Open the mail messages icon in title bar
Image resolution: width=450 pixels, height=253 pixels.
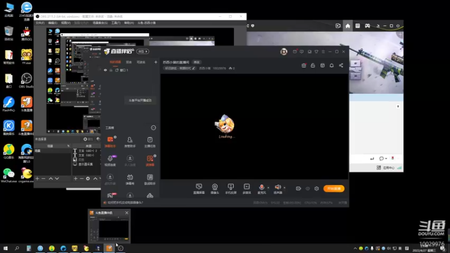295,52
